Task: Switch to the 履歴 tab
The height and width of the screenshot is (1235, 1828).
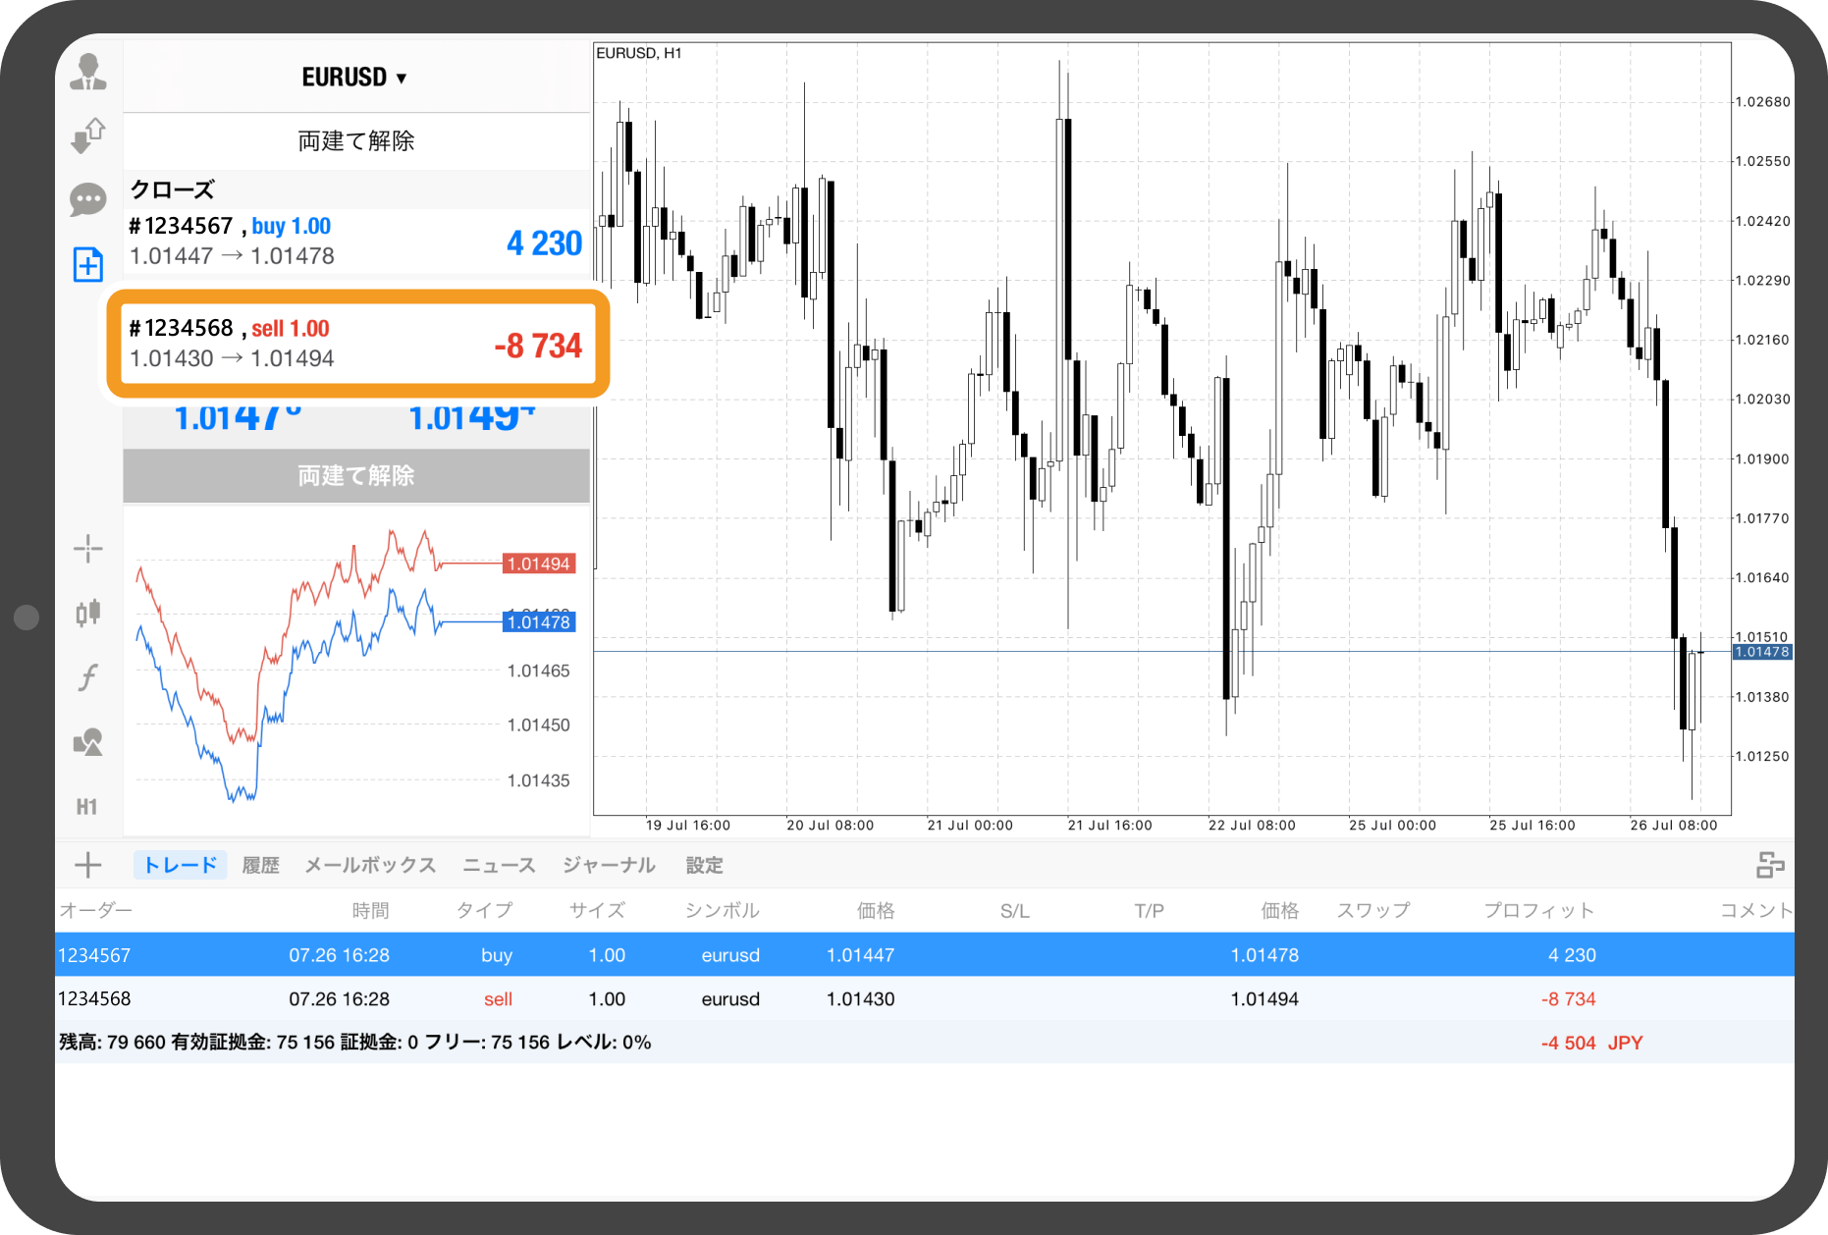Action: tap(260, 865)
